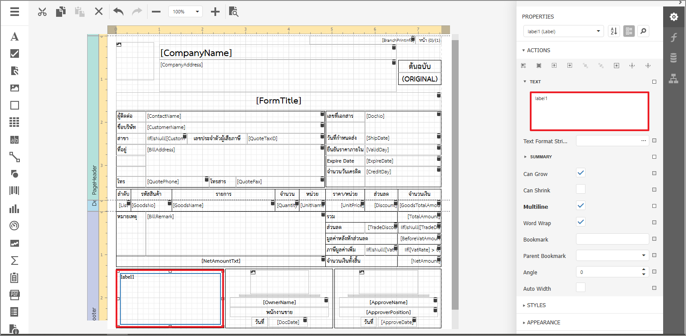686x336 pixels.
Task: Open the zoom level 100% dropdown
Action: point(186,12)
